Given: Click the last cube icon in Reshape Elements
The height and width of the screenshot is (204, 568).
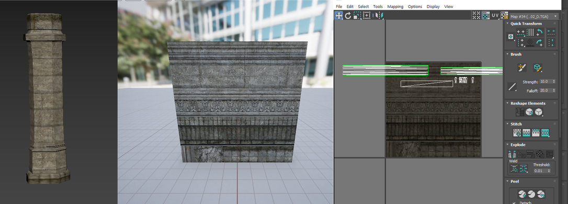Looking at the screenshot, I should click(x=539, y=112).
